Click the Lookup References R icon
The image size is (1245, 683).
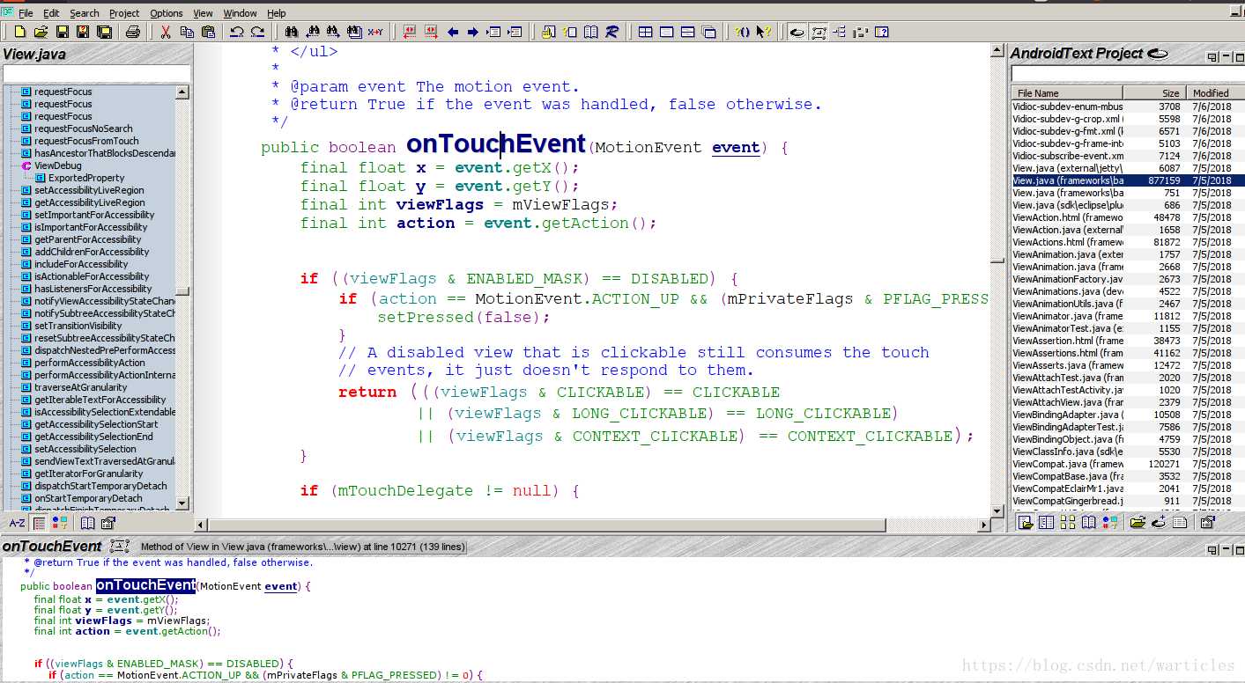tap(611, 32)
